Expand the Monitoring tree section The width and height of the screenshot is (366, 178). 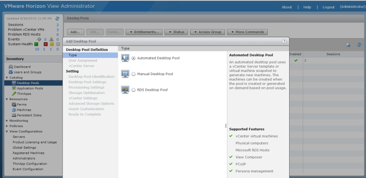pyautogui.click(x=7, y=121)
